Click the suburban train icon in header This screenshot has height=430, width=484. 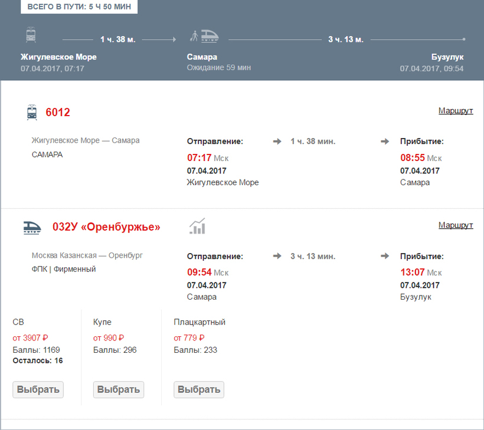coord(31,35)
